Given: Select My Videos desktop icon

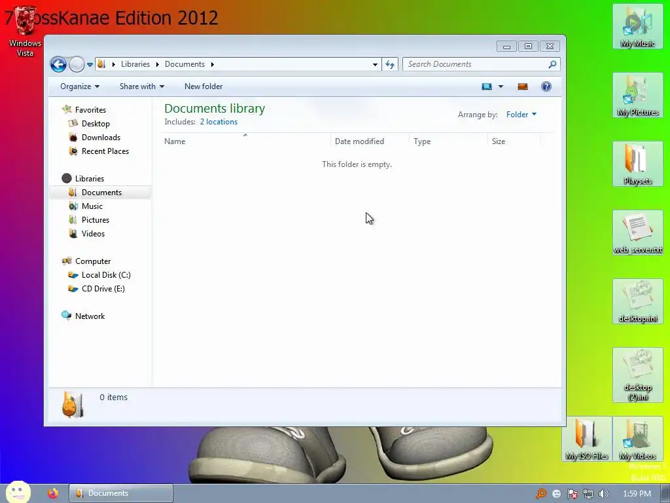Looking at the screenshot, I should point(637,439).
